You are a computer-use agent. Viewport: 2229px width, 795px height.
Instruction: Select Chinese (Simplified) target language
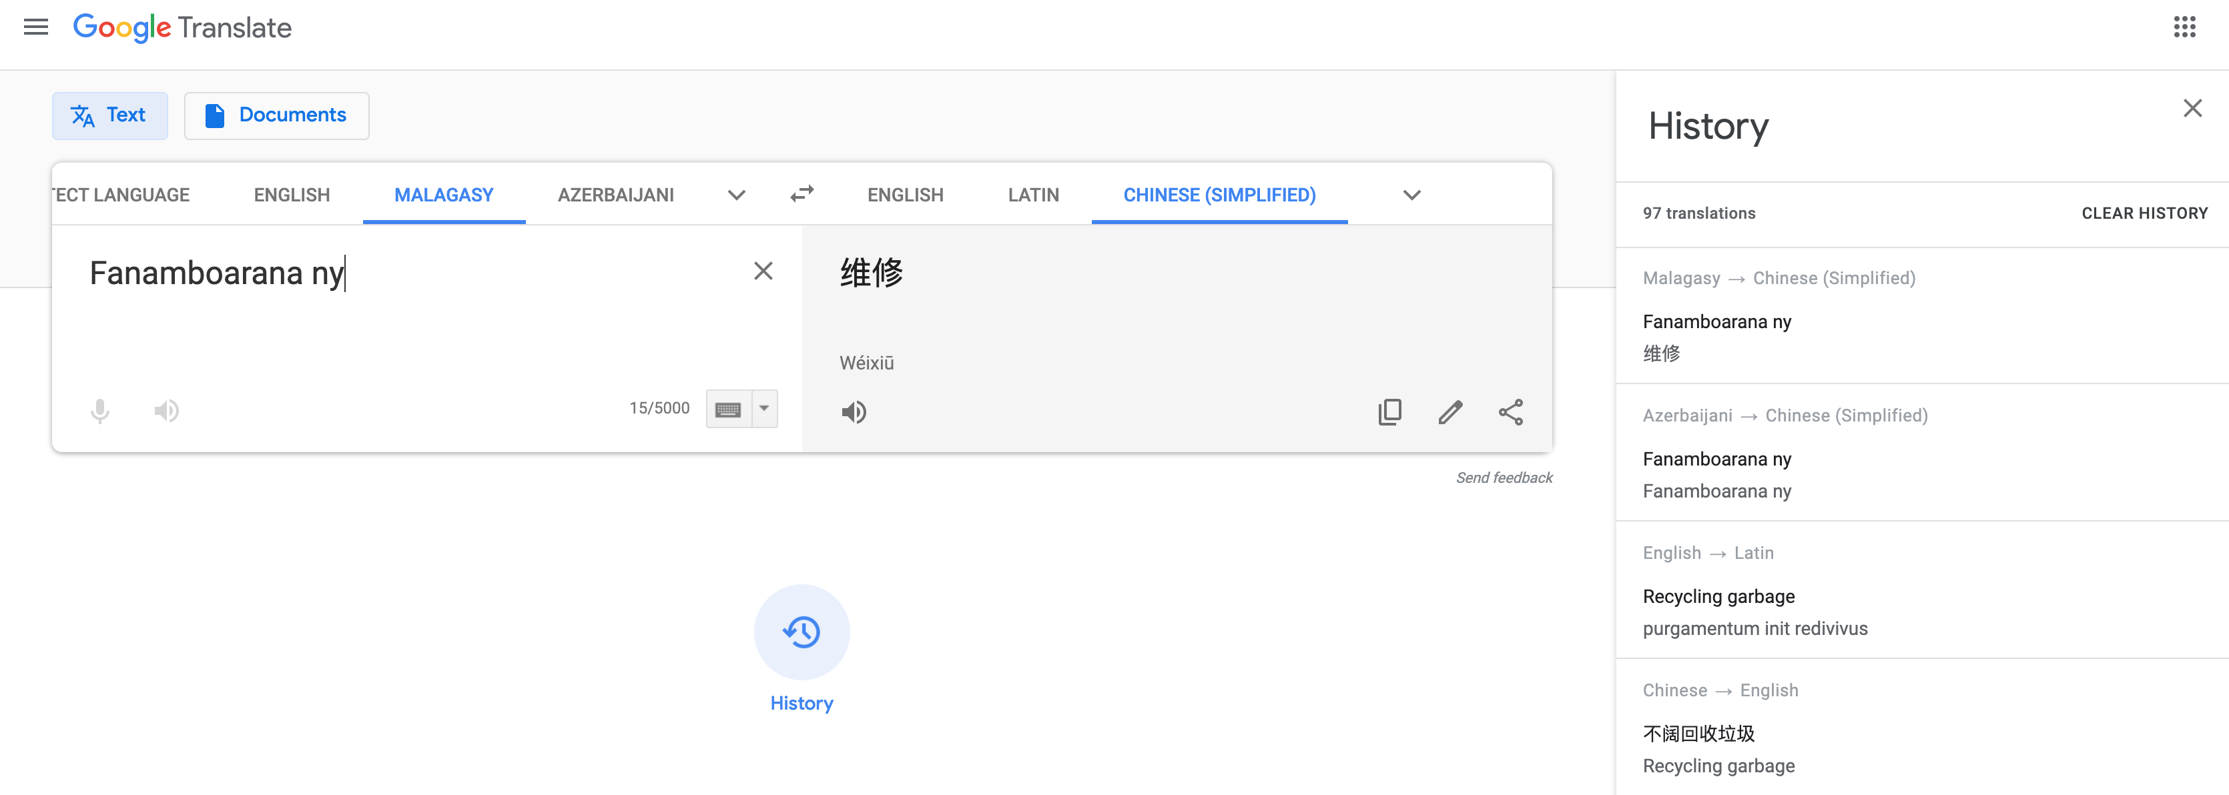click(1219, 195)
